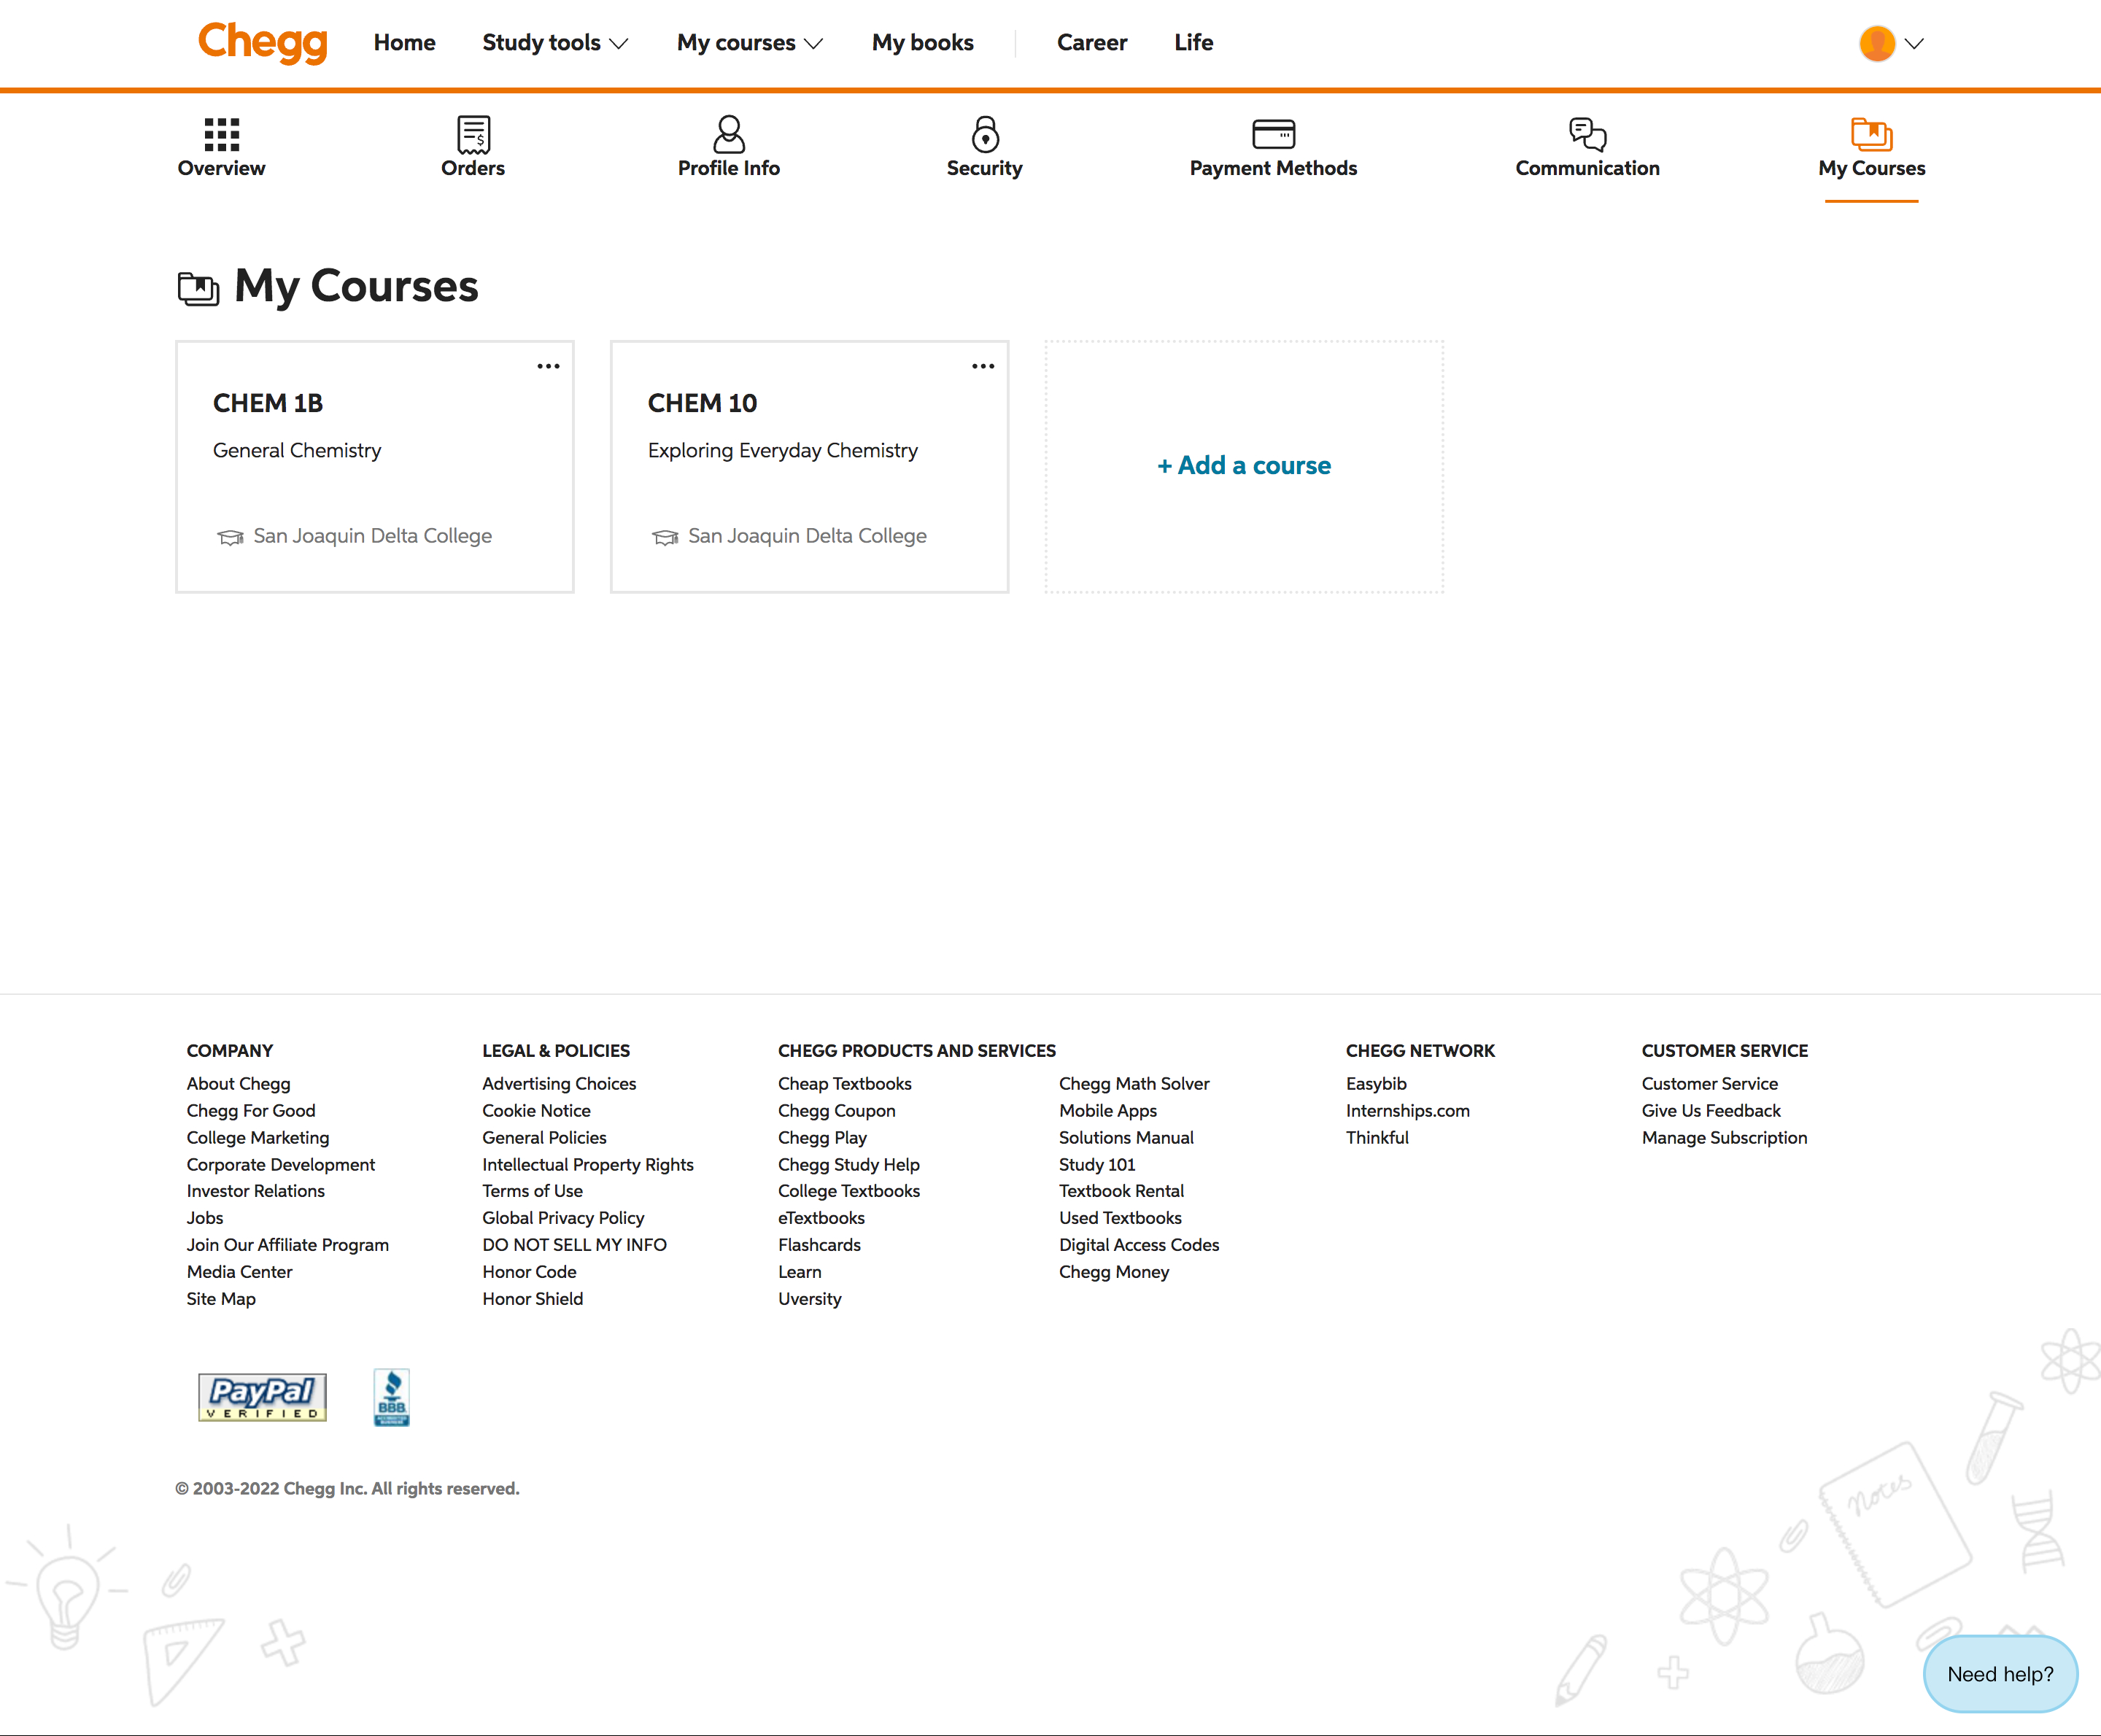Open Easybib footer link

[1376, 1083]
